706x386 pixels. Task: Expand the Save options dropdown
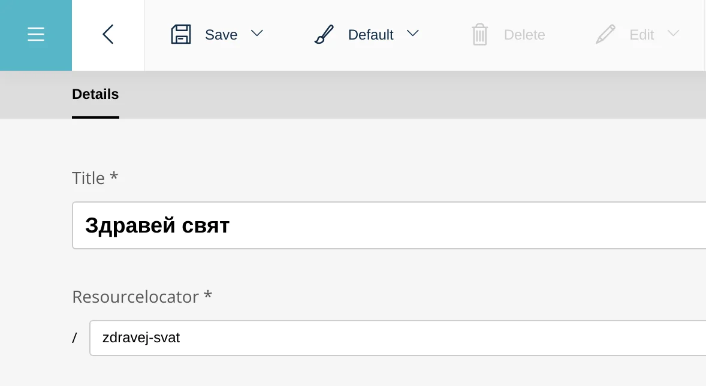coord(257,34)
